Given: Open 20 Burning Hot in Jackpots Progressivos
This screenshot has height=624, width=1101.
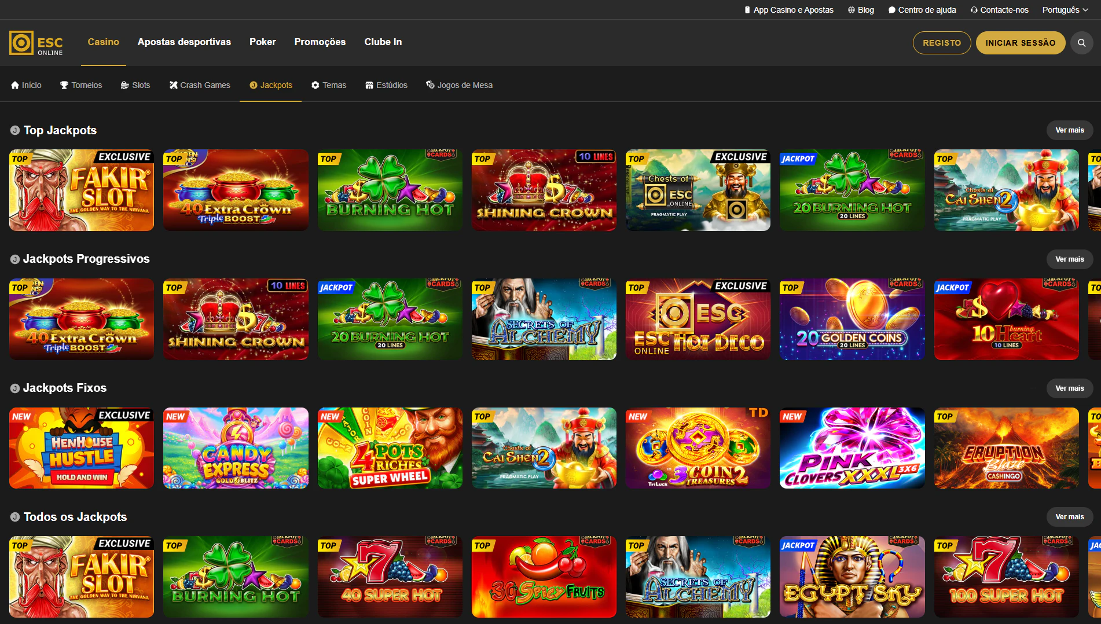Looking at the screenshot, I should tap(390, 320).
